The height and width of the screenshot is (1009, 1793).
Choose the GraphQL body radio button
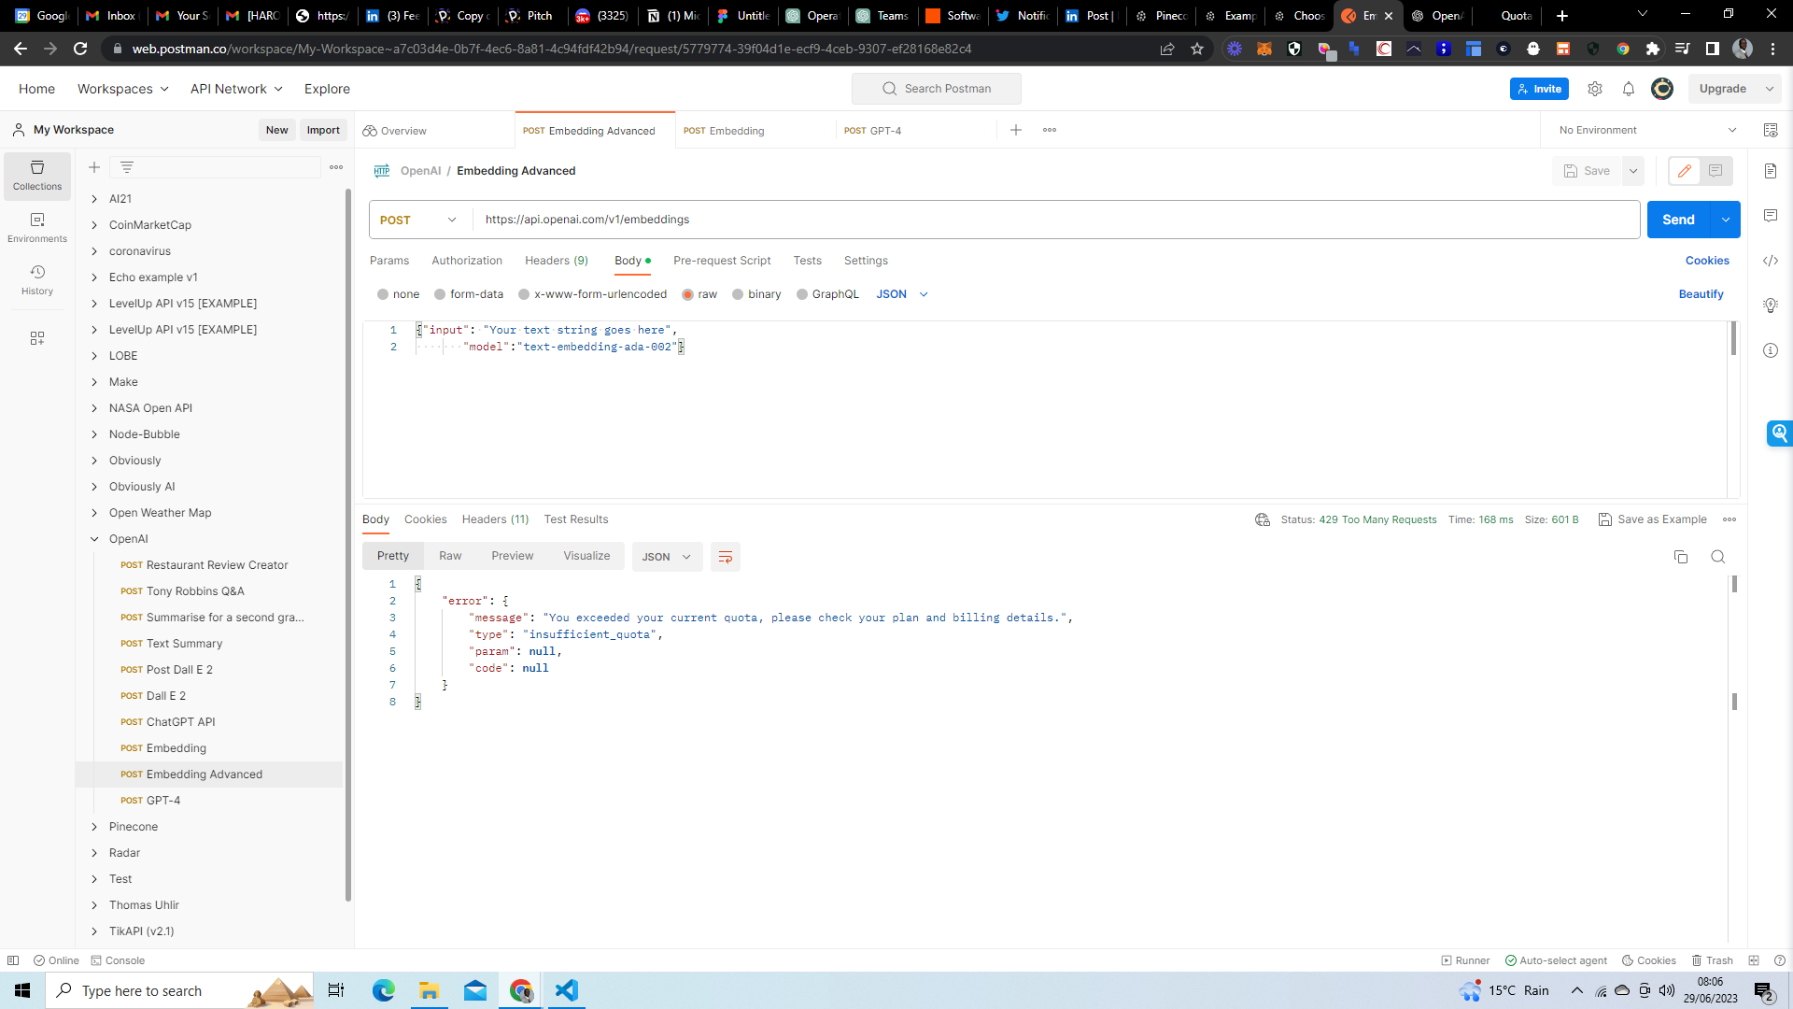802,294
